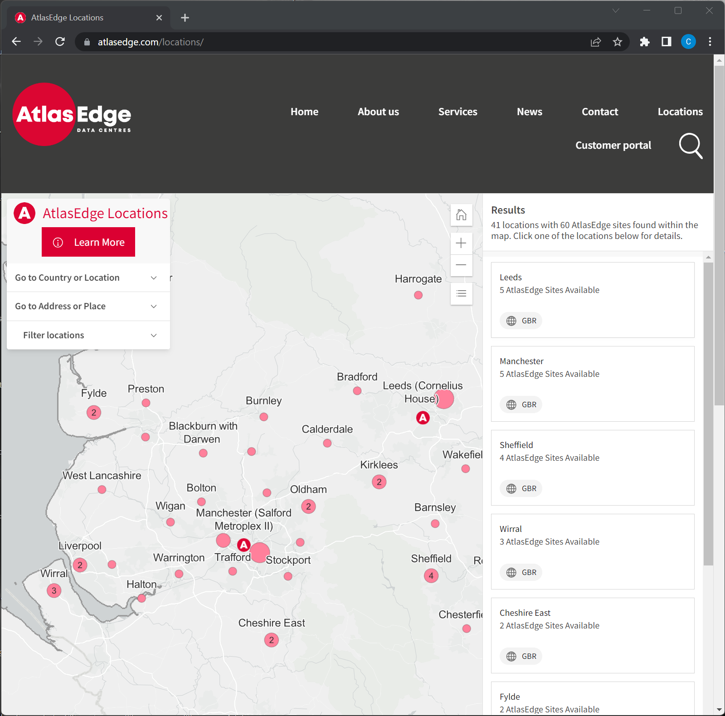The width and height of the screenshot is (725, 716).
Task: Click the Wigan location dot
Action: click(x=170, y=522)
